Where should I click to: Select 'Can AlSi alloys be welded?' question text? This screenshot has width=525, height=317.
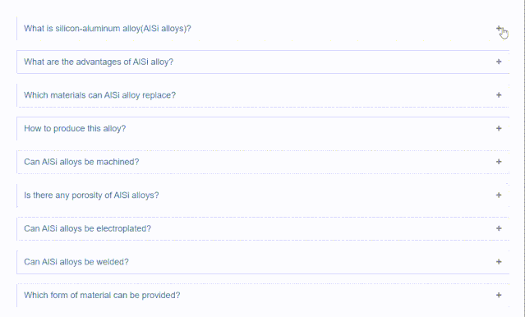pos(76,262)
